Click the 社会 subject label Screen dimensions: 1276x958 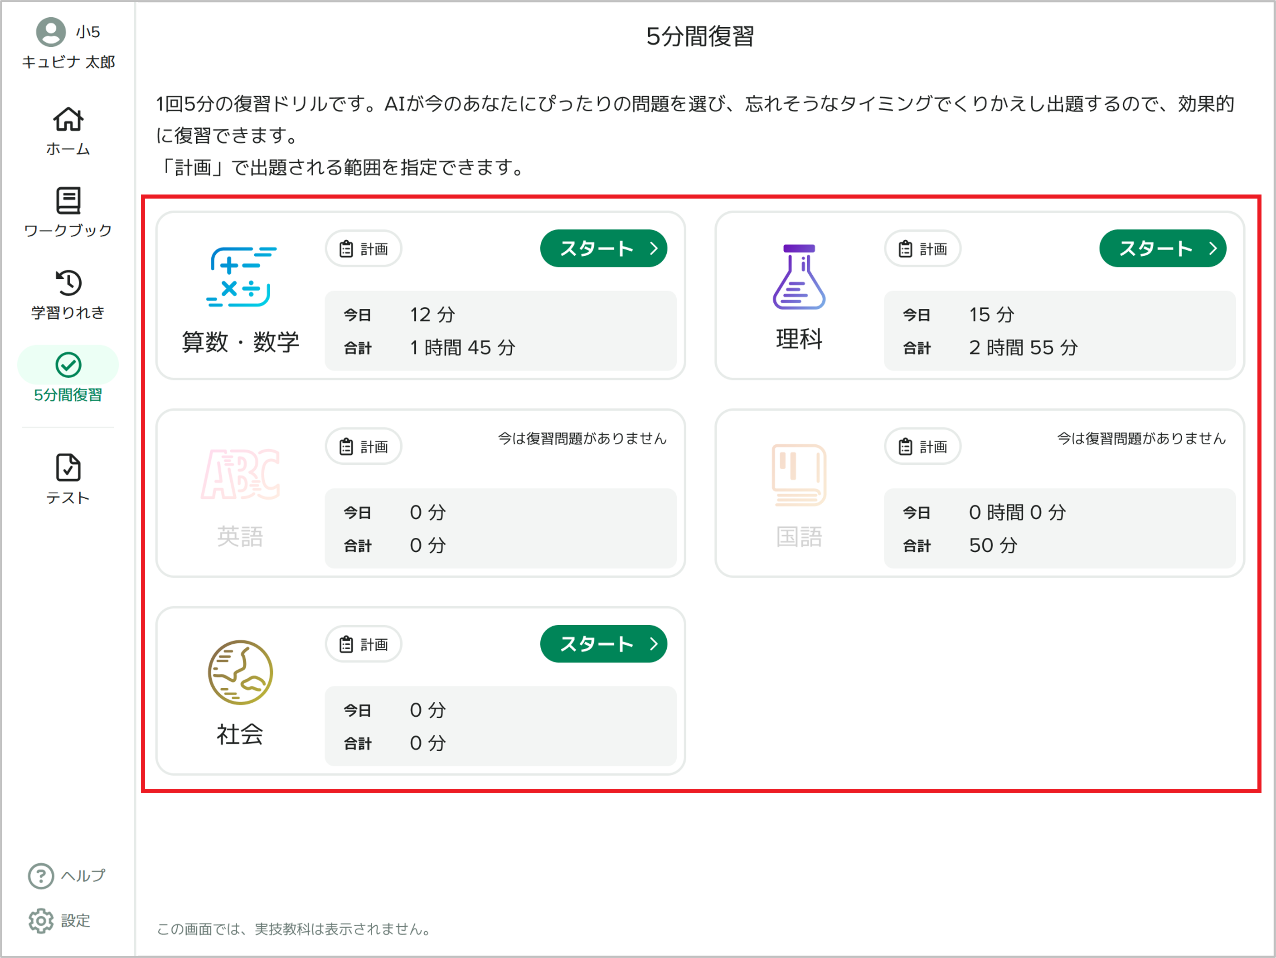240,734
